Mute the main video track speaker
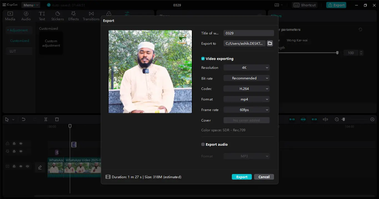 coord(27,166)
